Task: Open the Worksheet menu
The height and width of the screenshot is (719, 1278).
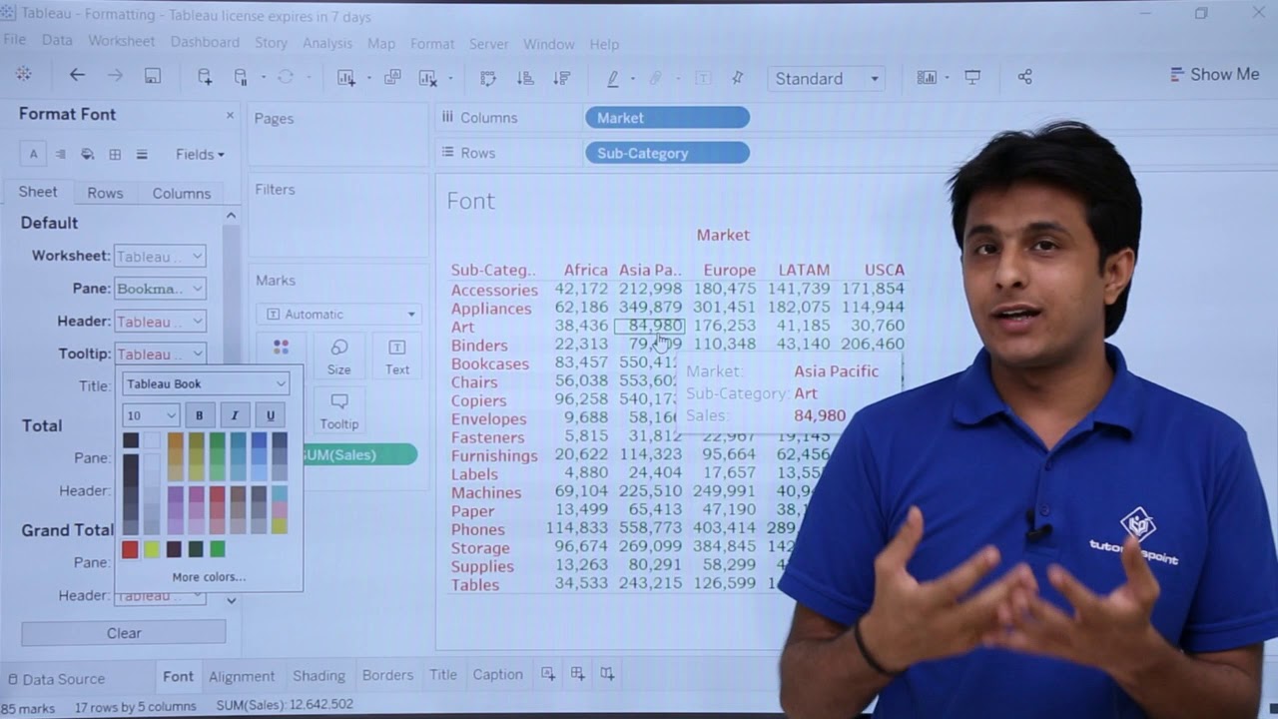Action: click(x=121, y=41)
